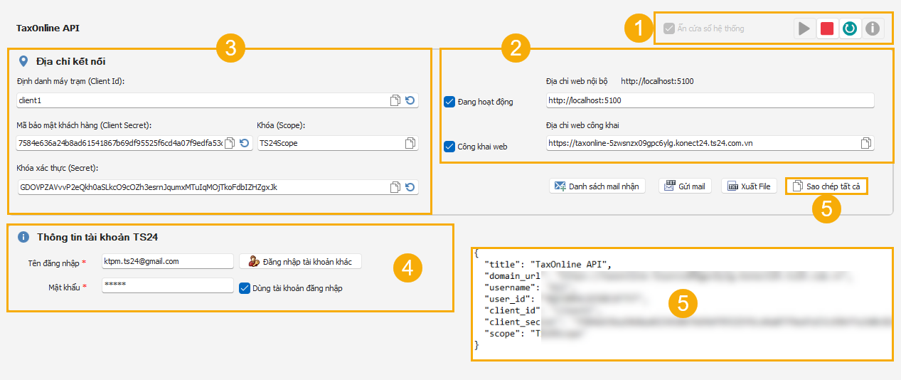The image size is (901, 380).
Task: Click 'Đăng nhập tài khoản khác' button
Action: (300, 261)
